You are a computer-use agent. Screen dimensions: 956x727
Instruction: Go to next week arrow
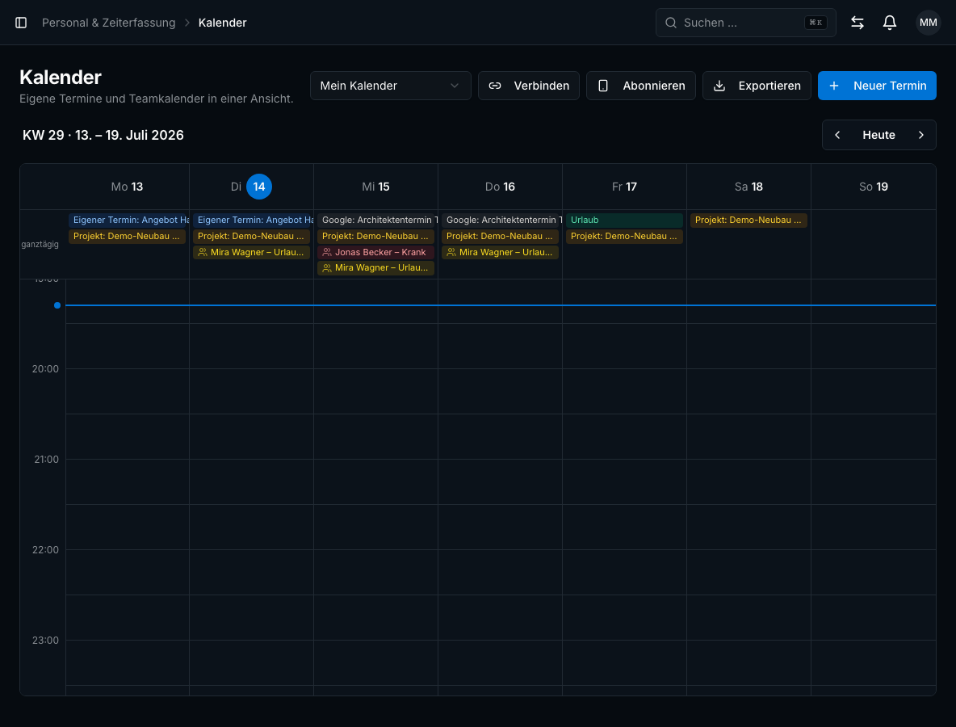point(920,135)
